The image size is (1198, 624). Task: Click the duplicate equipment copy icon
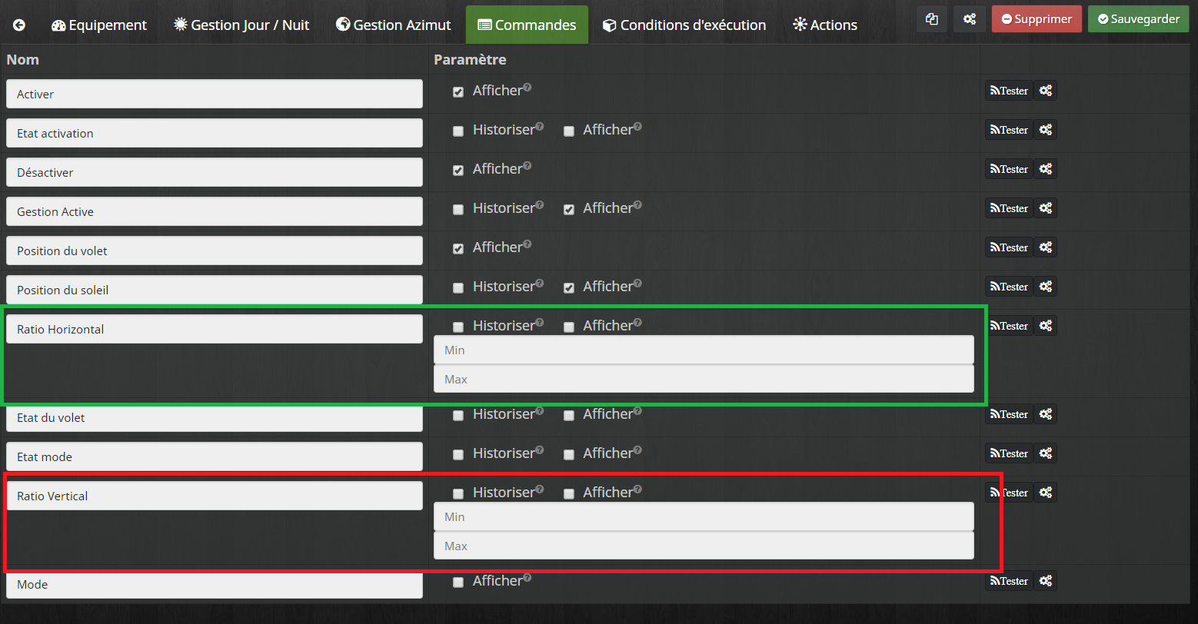coord(932,19)
